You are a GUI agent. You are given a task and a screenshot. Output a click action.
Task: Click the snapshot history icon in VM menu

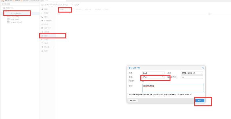coord(42,43)
